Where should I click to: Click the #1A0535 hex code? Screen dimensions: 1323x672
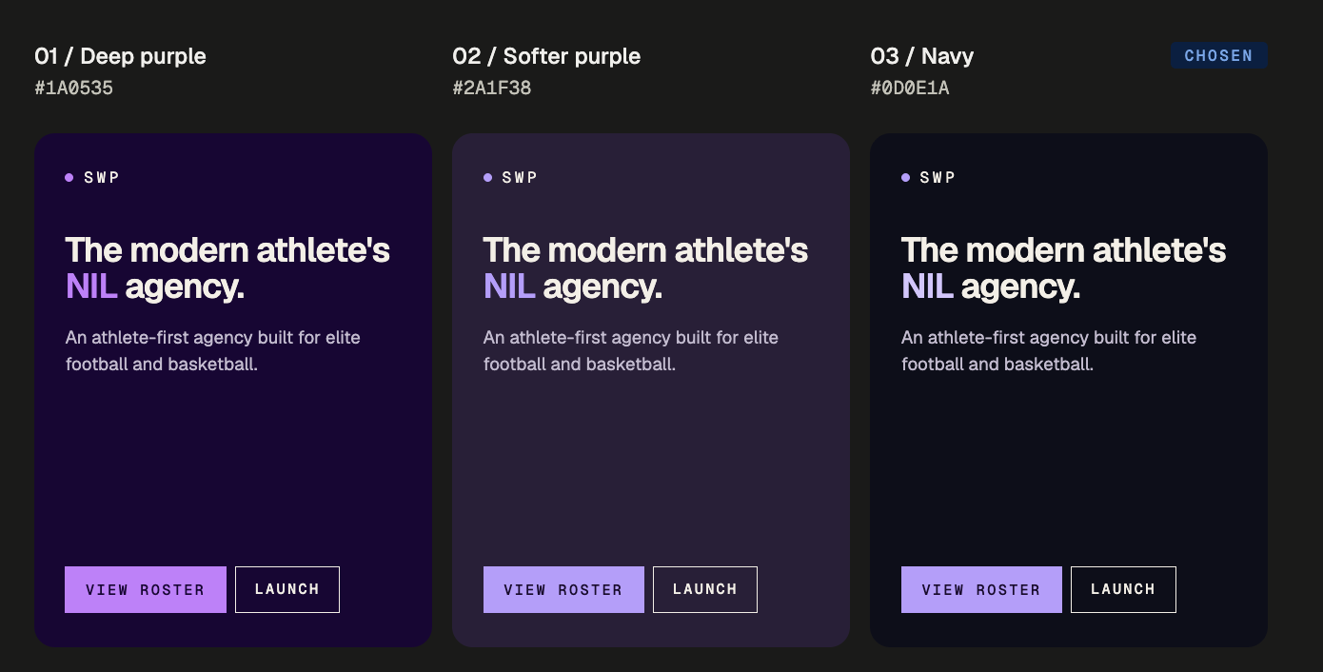point(74,89)
